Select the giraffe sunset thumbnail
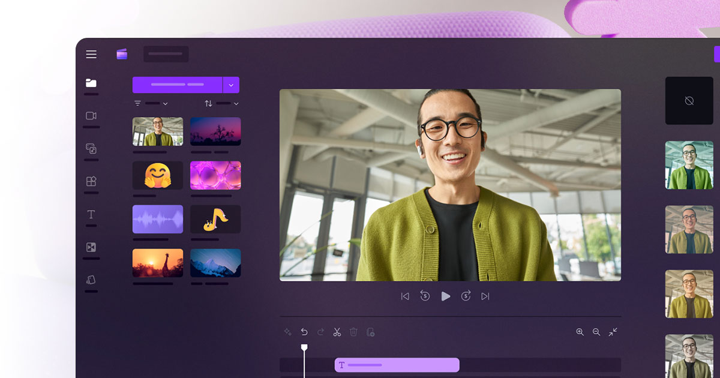The height and width of the screenshot is (378, 720). [x=157, y=262]
